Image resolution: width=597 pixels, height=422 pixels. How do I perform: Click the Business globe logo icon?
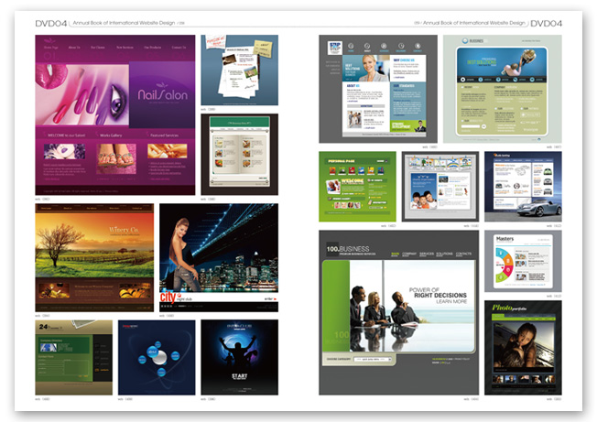tap(465, 40)
